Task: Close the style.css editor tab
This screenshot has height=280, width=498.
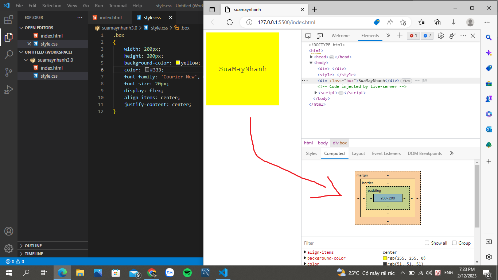Action: point(170,17)
